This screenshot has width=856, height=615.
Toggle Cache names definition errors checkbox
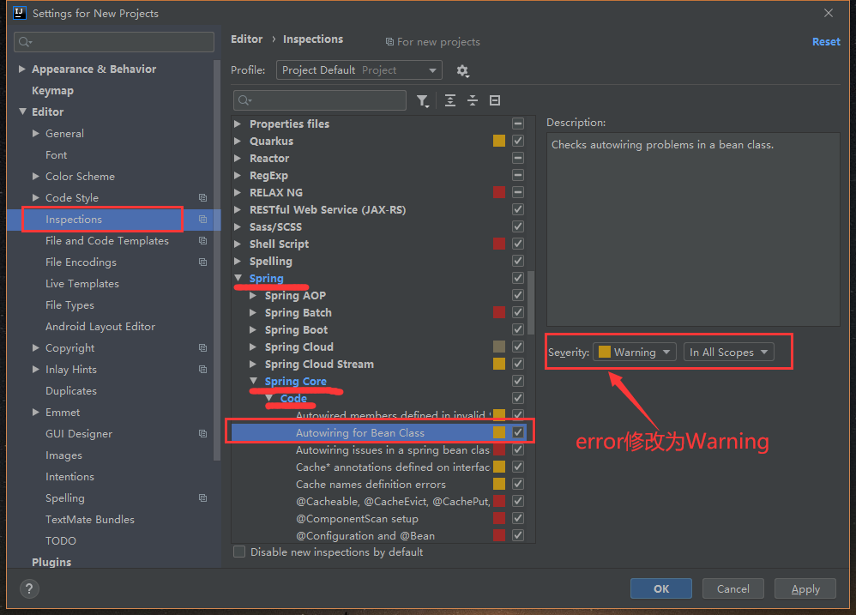[518, 484]
